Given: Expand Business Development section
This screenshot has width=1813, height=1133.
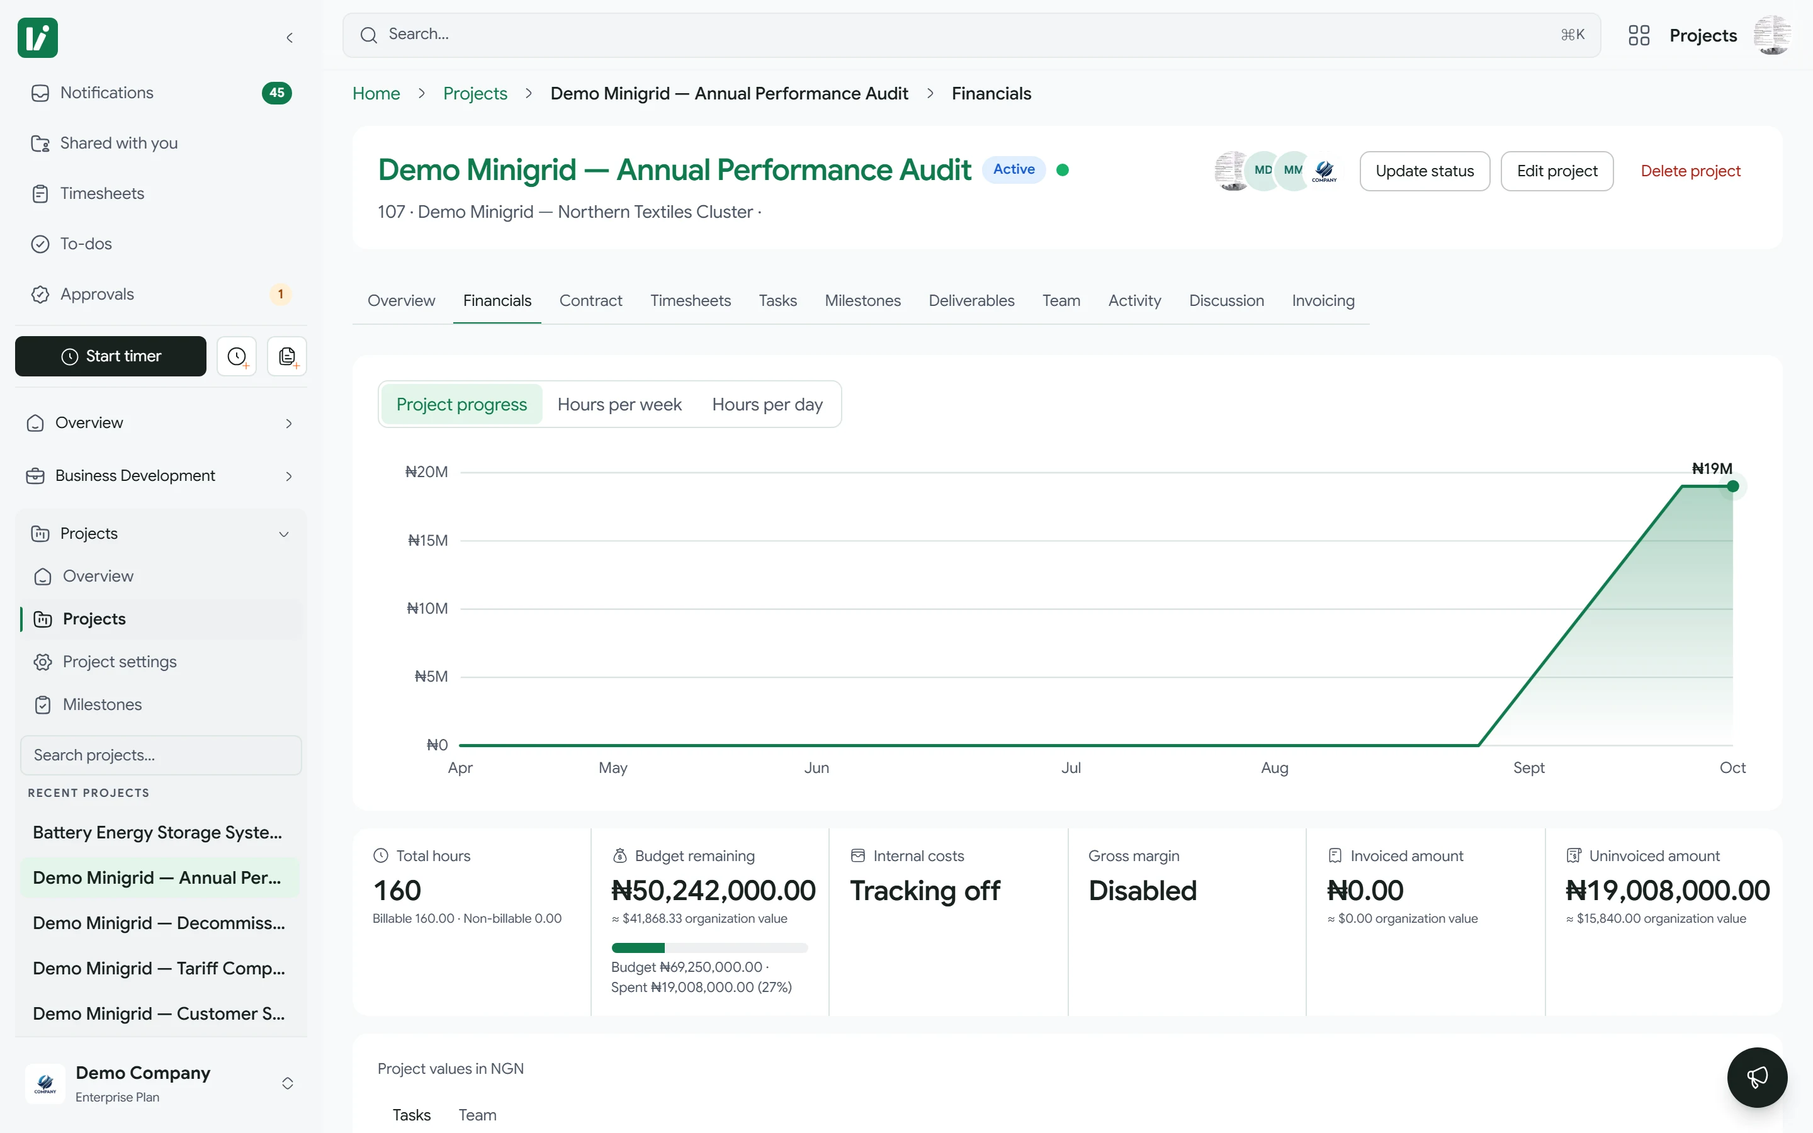Looking at the screenshot, I should (161, 476).
